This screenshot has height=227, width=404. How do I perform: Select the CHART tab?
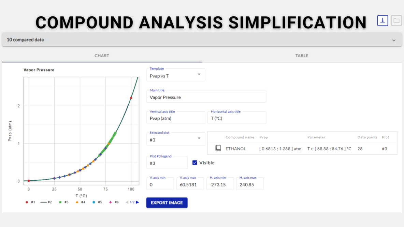102,56
